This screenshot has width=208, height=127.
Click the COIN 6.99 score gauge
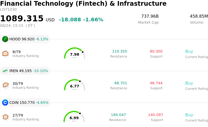pyautogui.click(x=74, y=117)
